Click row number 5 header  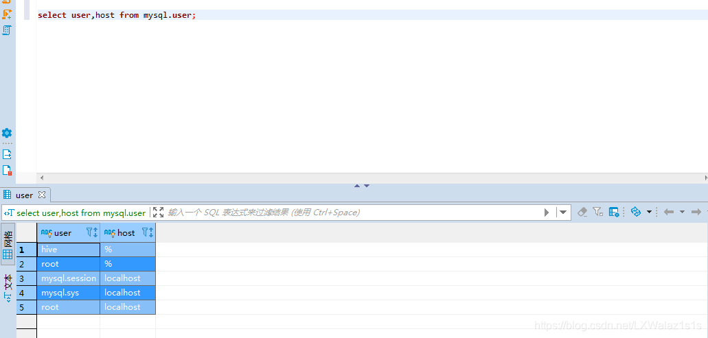(26, 307)
